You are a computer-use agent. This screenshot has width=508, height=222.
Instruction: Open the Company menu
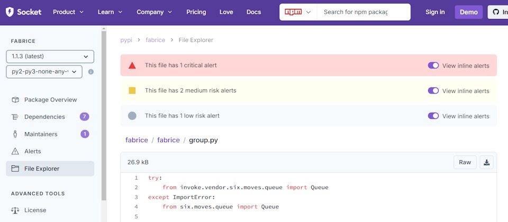point(154,12)
